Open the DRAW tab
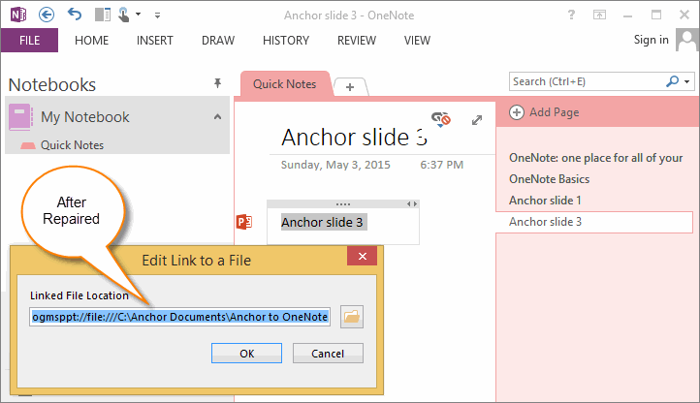Image resolution: width=700 pixels, height=403 pixels. coord(218,40)
